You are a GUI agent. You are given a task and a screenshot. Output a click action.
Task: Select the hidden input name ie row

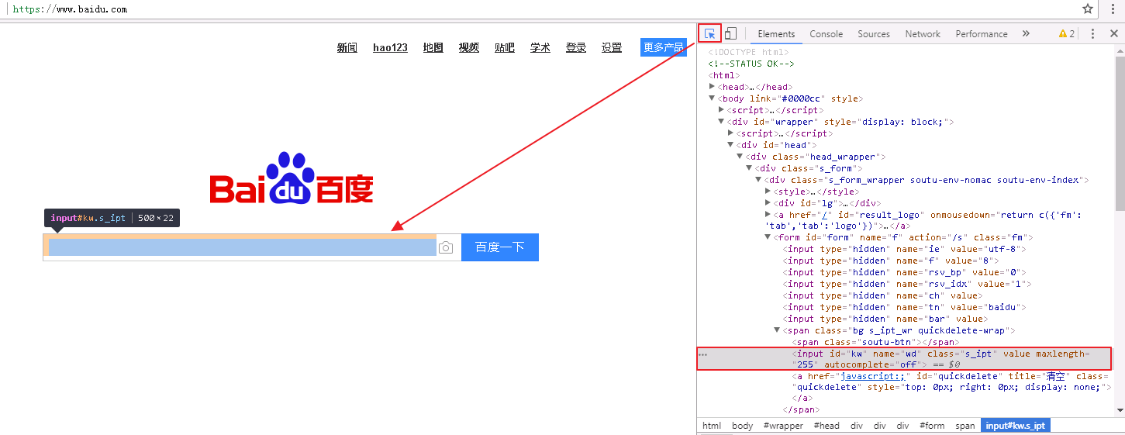[x=906, y=249]
